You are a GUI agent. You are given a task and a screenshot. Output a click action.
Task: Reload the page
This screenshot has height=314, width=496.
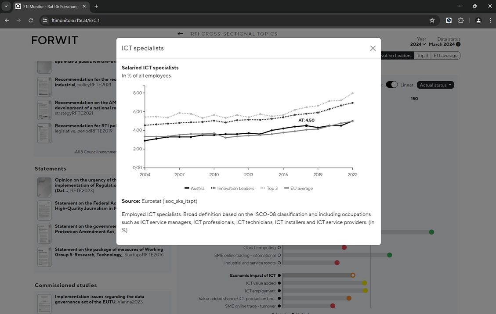point(31,20)
